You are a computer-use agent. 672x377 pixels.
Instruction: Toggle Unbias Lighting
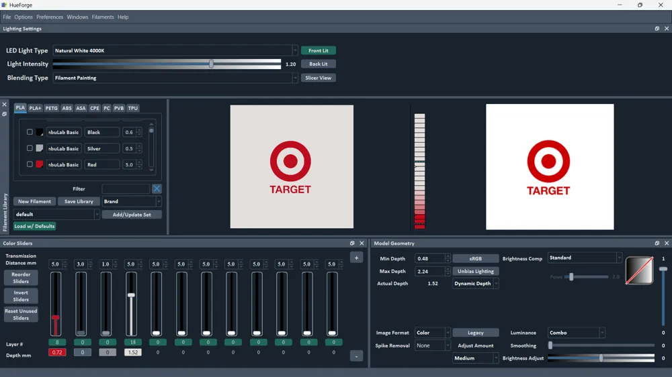(x=476, y=271)
